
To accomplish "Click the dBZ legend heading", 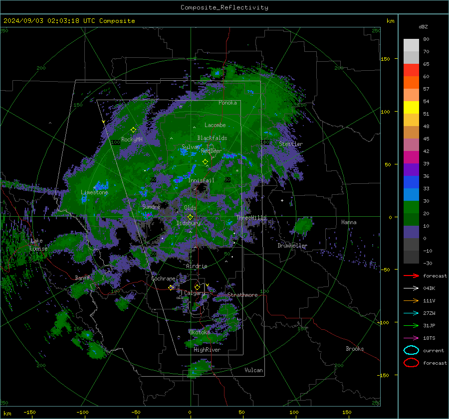I will pos(423,26).
